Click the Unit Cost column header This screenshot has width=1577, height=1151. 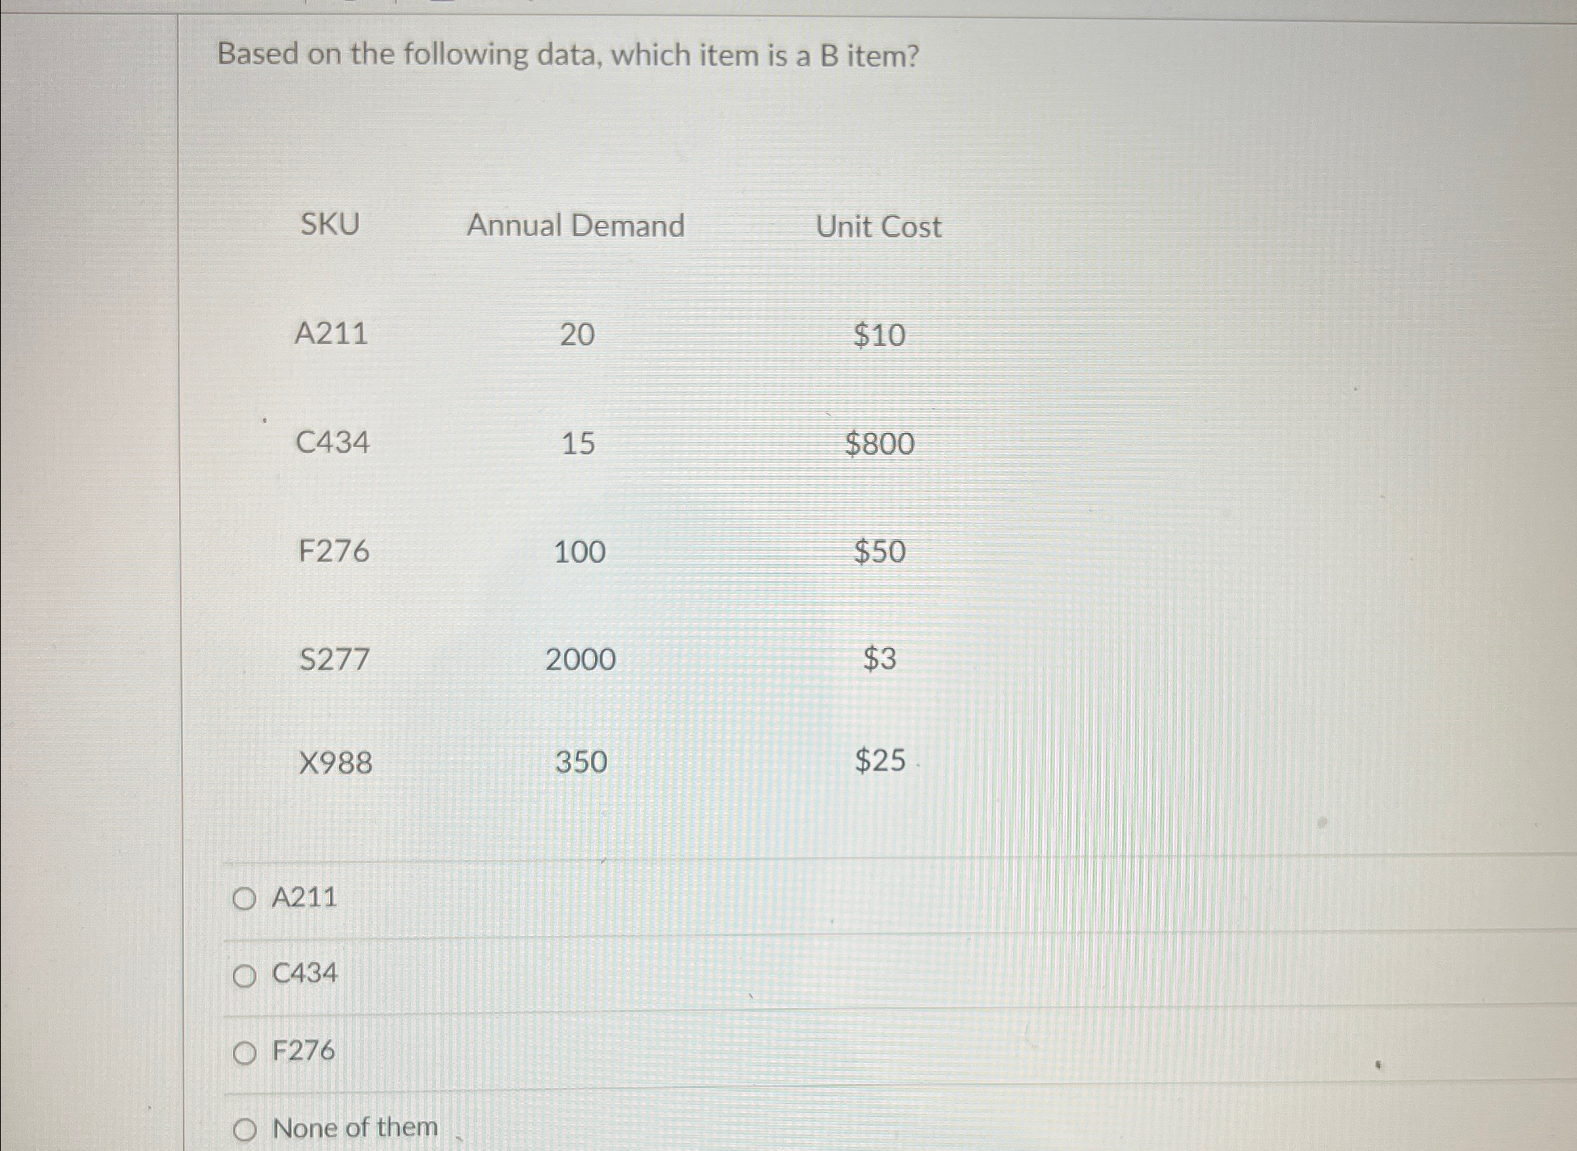881,224
